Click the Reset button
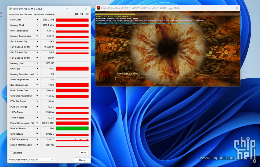This screenshot has height=167, width=260. (x=84, y=153)
